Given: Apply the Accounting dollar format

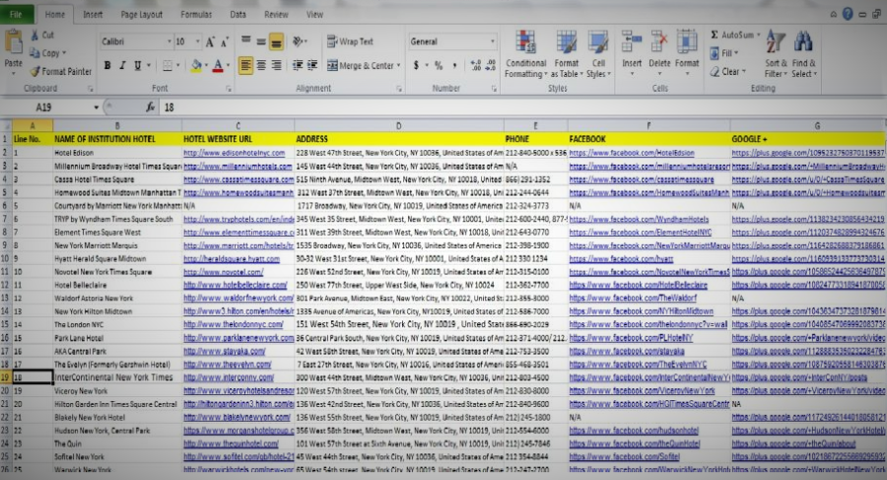Looking at the screenshot, I should [x=416, y=66].
